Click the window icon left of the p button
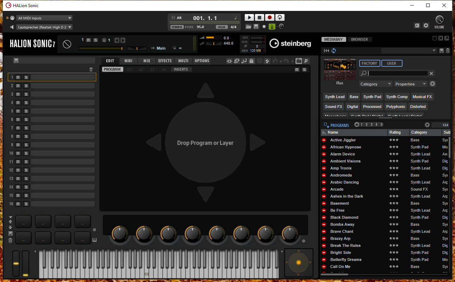455x282 pixels. pos(299,61)
